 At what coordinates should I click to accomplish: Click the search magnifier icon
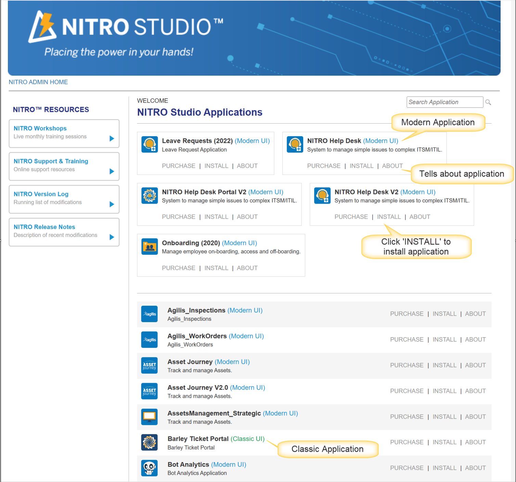pos(488,102)
